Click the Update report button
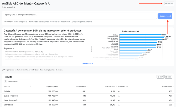Viewport: 176px width, 107px height. point(165,16)
